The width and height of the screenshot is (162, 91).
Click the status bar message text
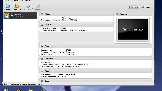24,84
